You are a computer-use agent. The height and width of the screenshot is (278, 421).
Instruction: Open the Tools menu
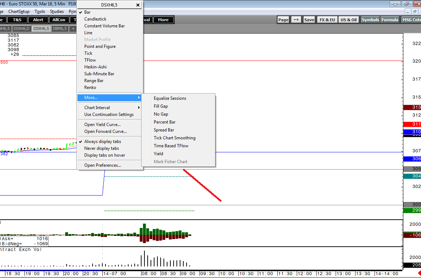(x=40, y=12)
